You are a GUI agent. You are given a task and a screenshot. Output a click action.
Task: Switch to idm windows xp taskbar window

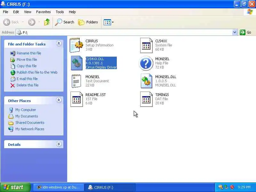[59, 187]
